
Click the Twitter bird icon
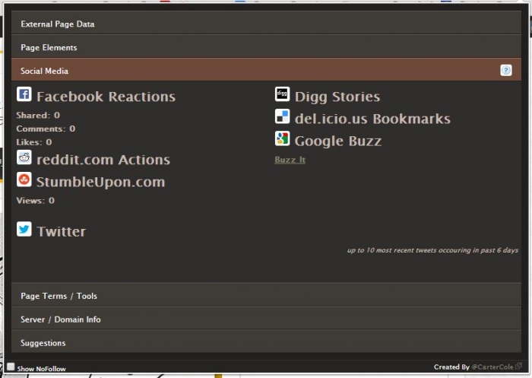click(24, 229)
